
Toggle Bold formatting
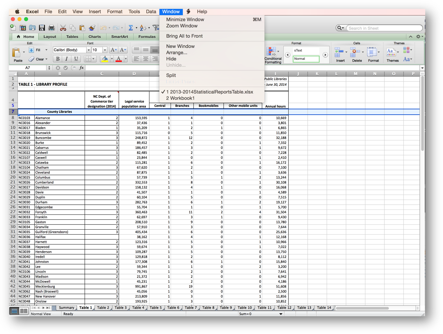tap(58, 59)
